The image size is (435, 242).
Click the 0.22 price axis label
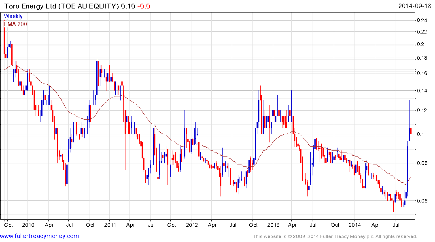pos(423,32)
